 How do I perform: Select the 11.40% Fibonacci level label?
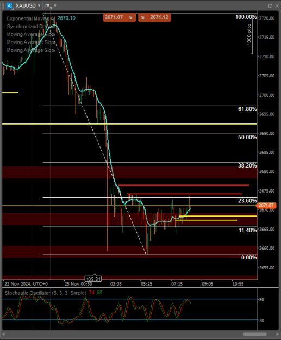[x=248, y=230]
